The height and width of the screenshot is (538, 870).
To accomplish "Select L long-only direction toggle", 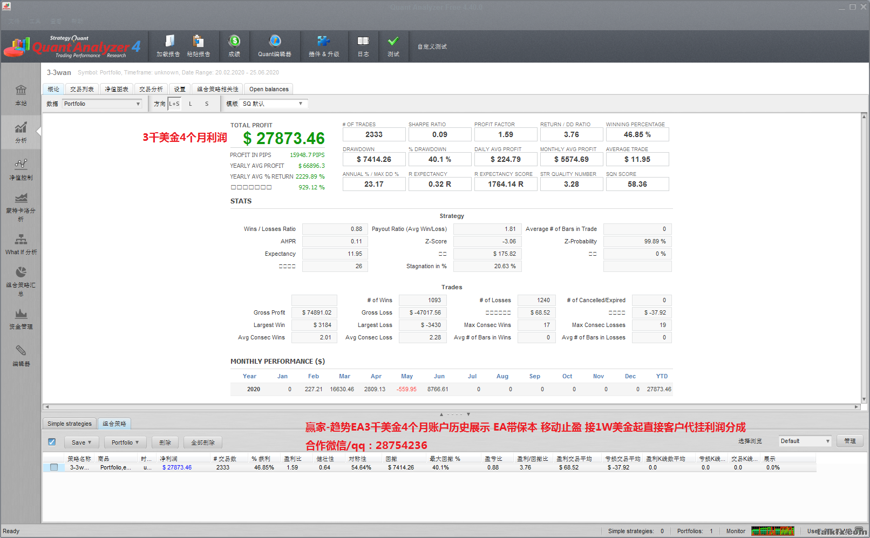I will click(x=191, y=104).
